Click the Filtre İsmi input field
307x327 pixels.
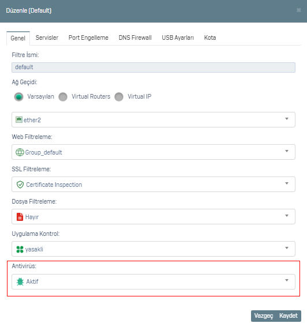point(153,67)
